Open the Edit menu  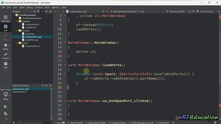point(9,7)
